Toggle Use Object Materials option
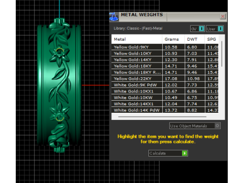The height and width of the screenshot is (183, 244). pyautogui.click(x=195, y=126)
